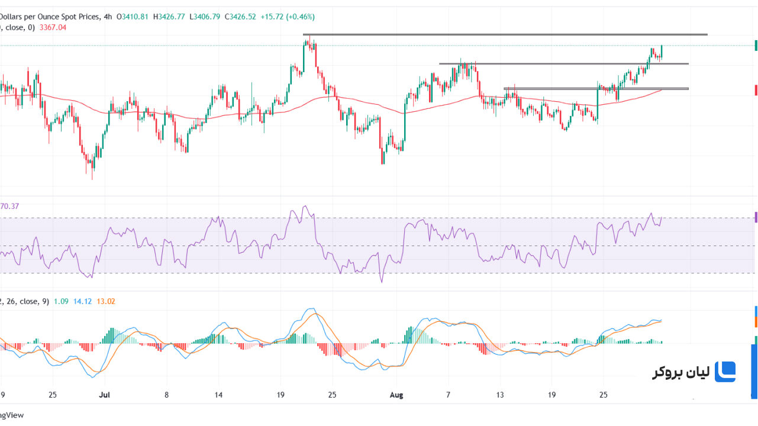Image resolution: width=758 pixels, height=426 pixels.
Task: Click the purple 70.37 RSI legend value
Action: (10, 206)
